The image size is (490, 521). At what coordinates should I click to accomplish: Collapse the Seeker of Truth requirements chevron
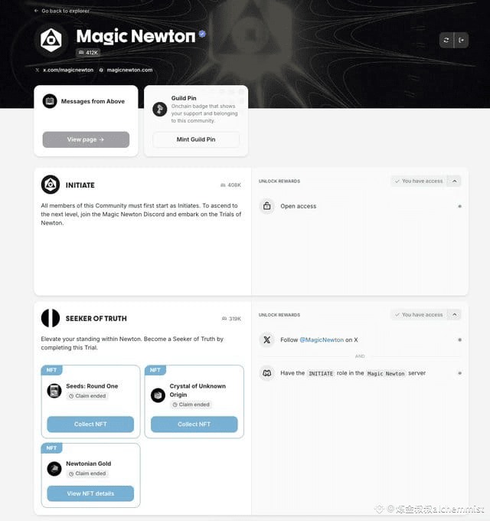455,314
